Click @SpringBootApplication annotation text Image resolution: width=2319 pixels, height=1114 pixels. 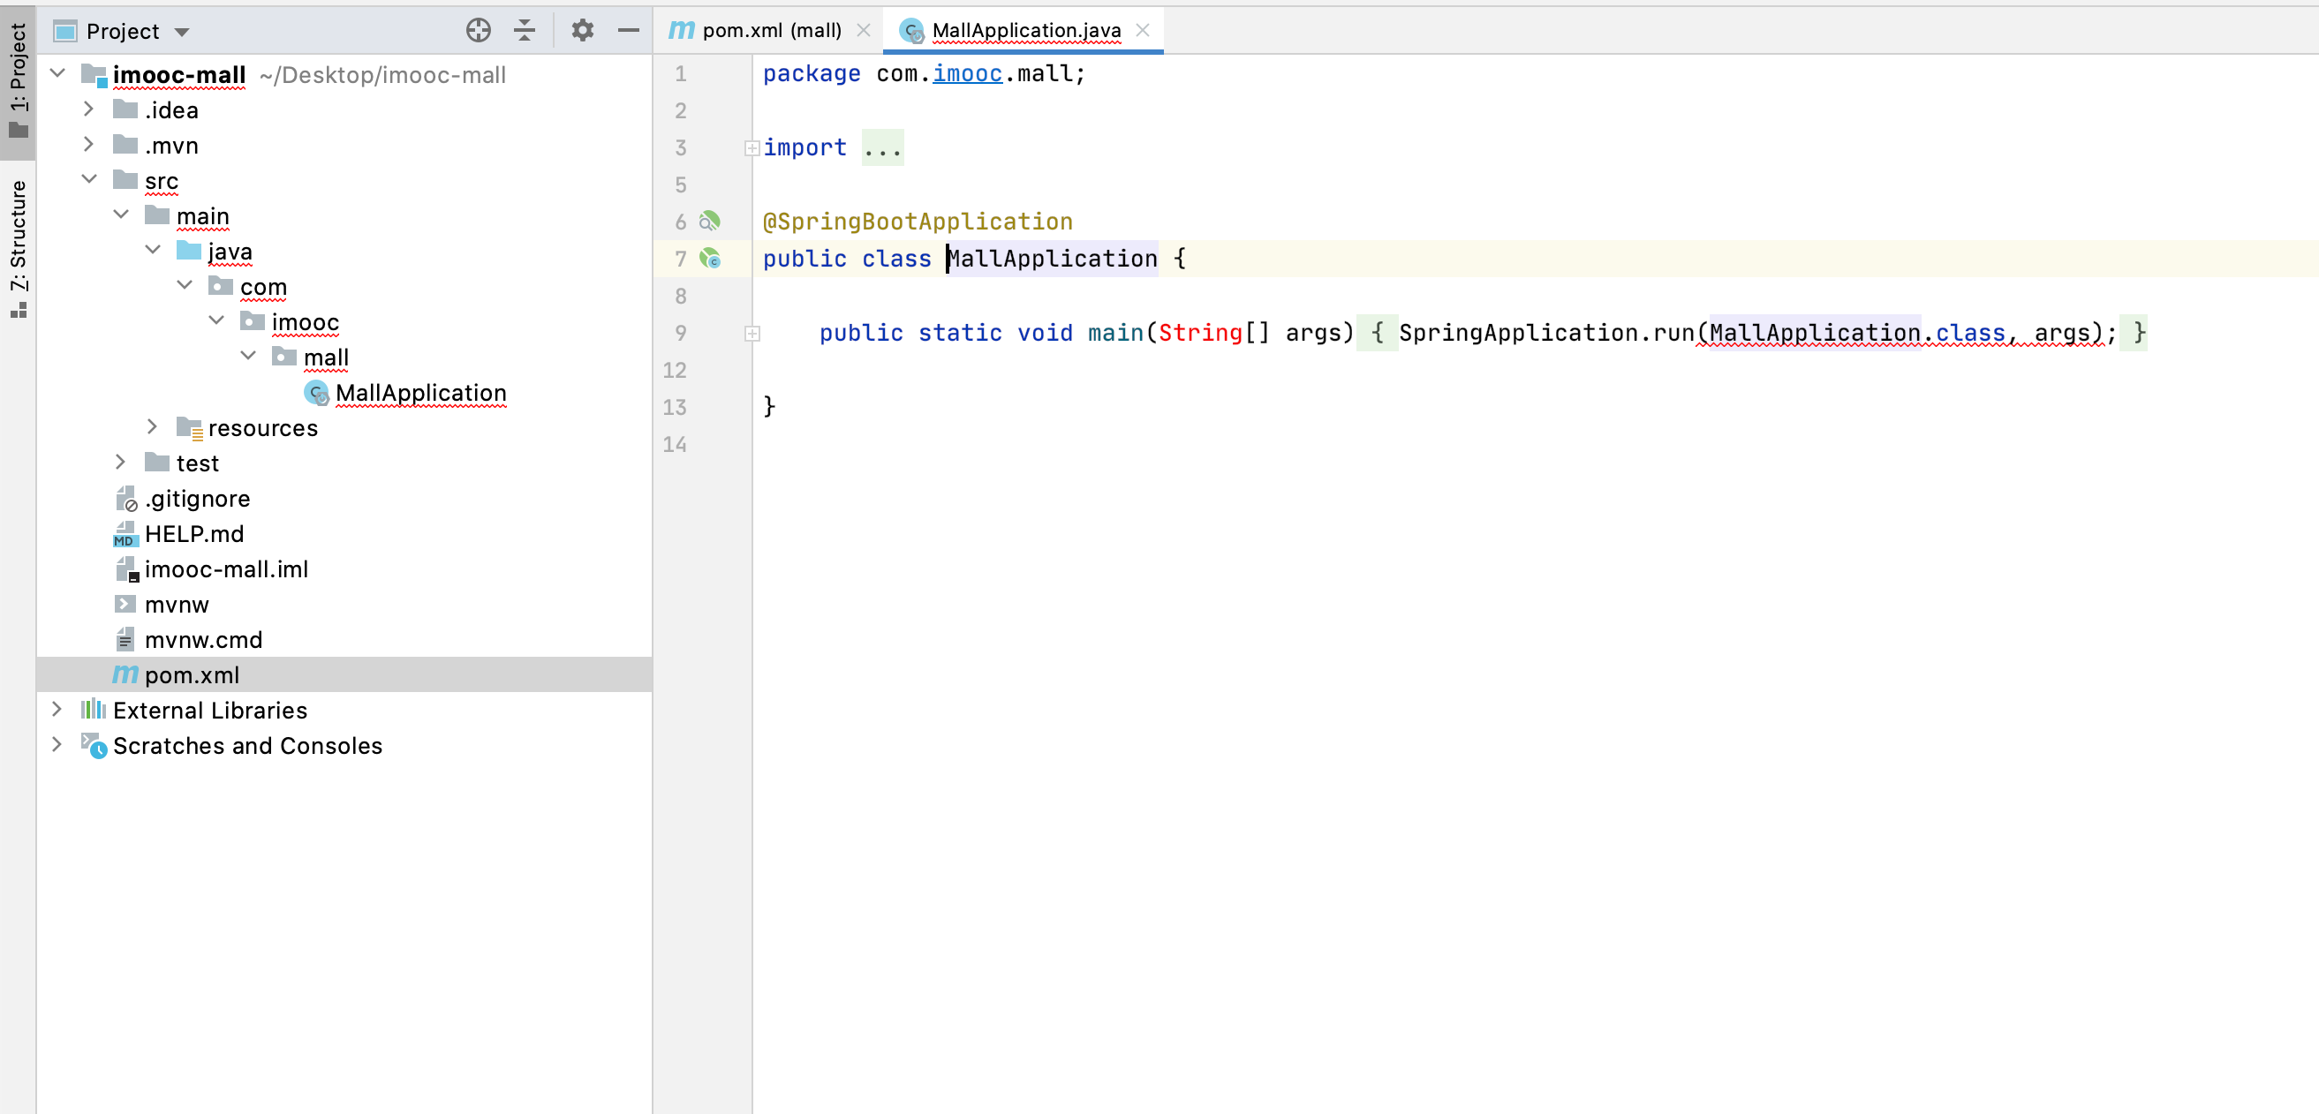pyautogui.click(x=918, y=222)
